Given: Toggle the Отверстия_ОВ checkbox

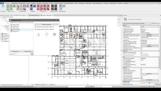Looking at the screenshot, I should (x=11, y=25).
